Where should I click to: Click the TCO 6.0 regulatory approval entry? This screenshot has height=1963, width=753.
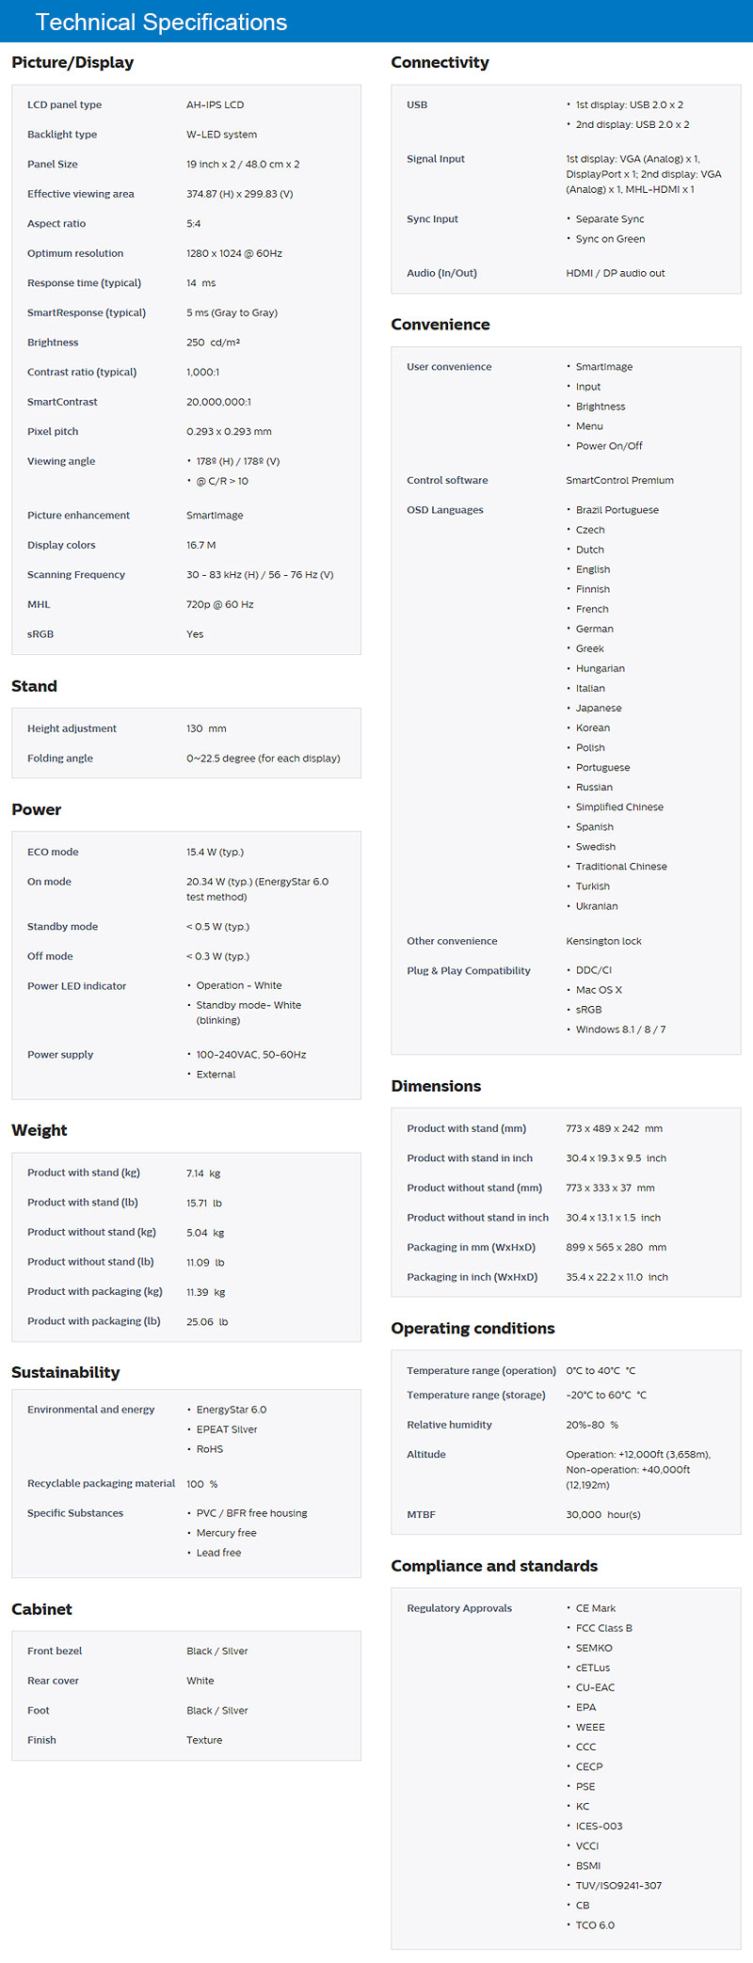tap(595, 1925)
